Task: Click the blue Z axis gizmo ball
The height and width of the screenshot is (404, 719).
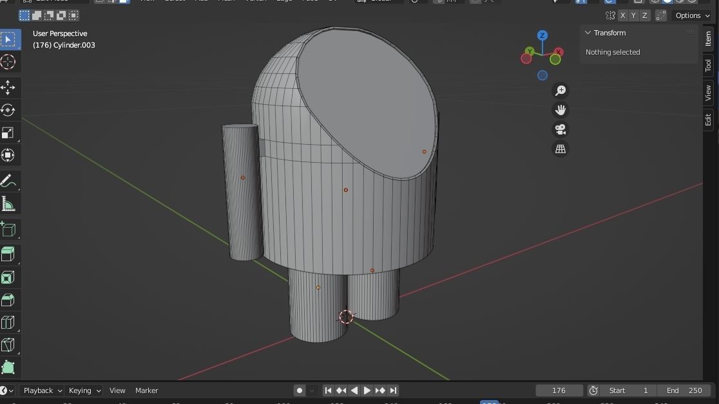Action: pyautogui.click(x=542, y=35)
